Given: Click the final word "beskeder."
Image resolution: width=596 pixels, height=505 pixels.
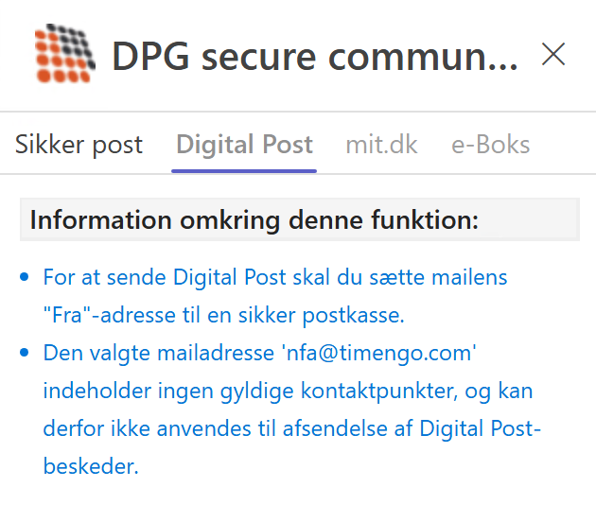Looking at the screenshot, I should (x=91, y=466).
